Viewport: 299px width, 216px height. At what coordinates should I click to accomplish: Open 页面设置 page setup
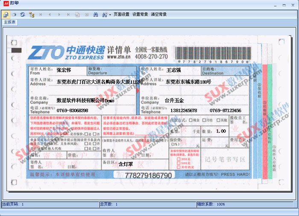pos(121,15)
